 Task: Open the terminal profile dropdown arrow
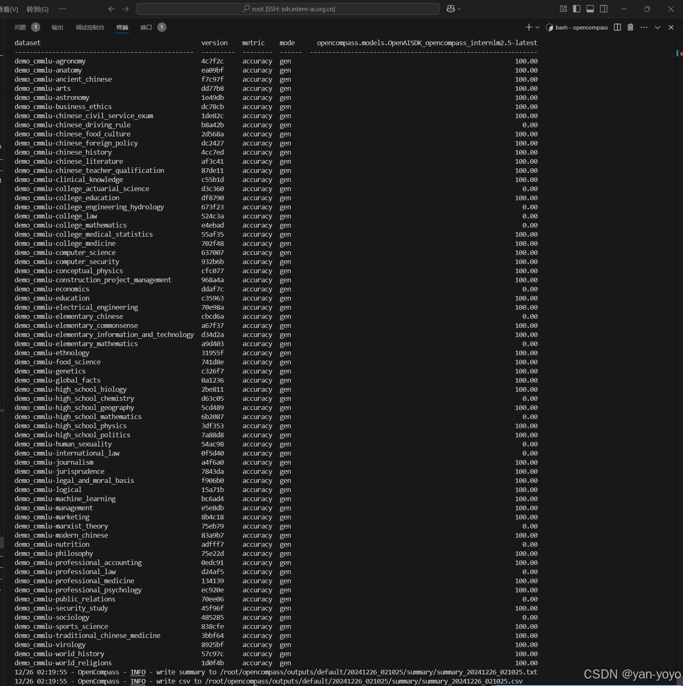pos(537,27)
